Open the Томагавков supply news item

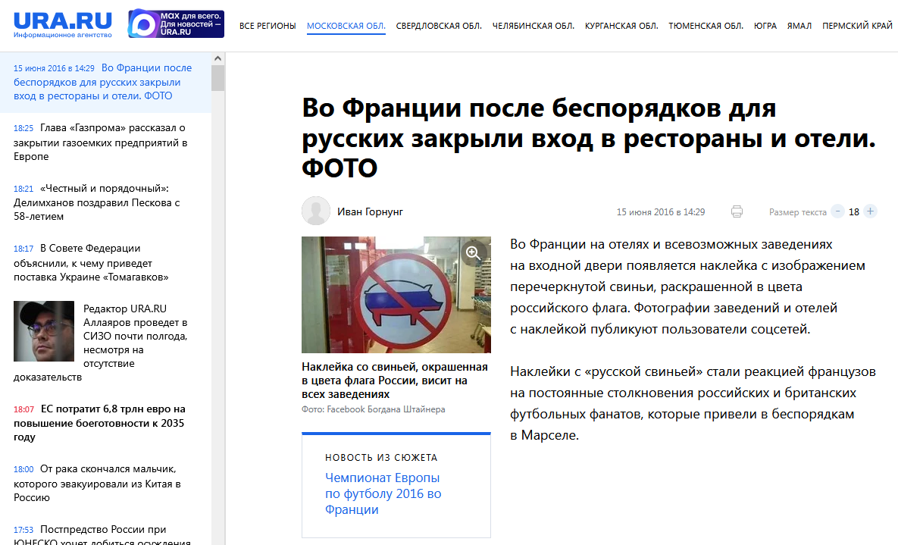(x=92, y=262)
